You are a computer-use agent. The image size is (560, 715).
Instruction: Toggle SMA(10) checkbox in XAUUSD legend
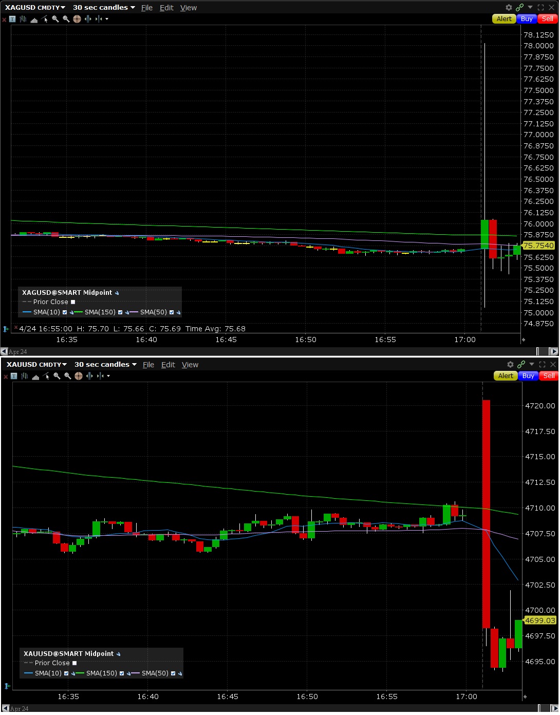[66, 673]
